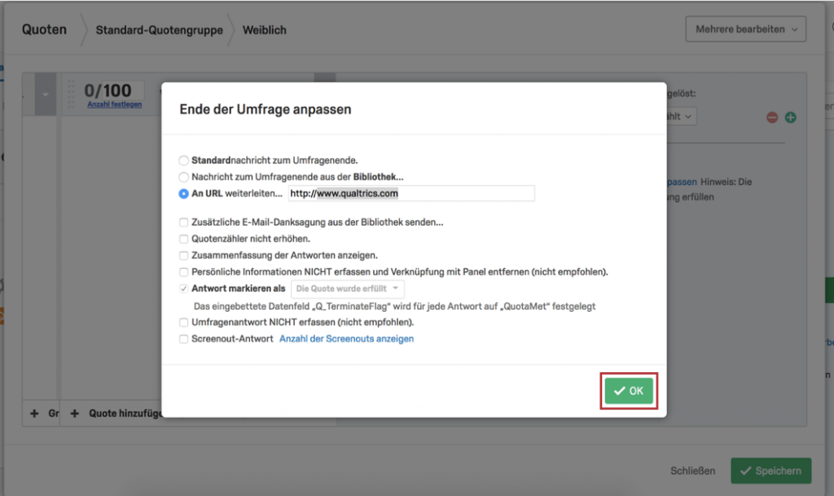The image size is (834, 496).
Task: Go to Standard-Quotengruppe breadcrumb
Action: click(159, 30)
